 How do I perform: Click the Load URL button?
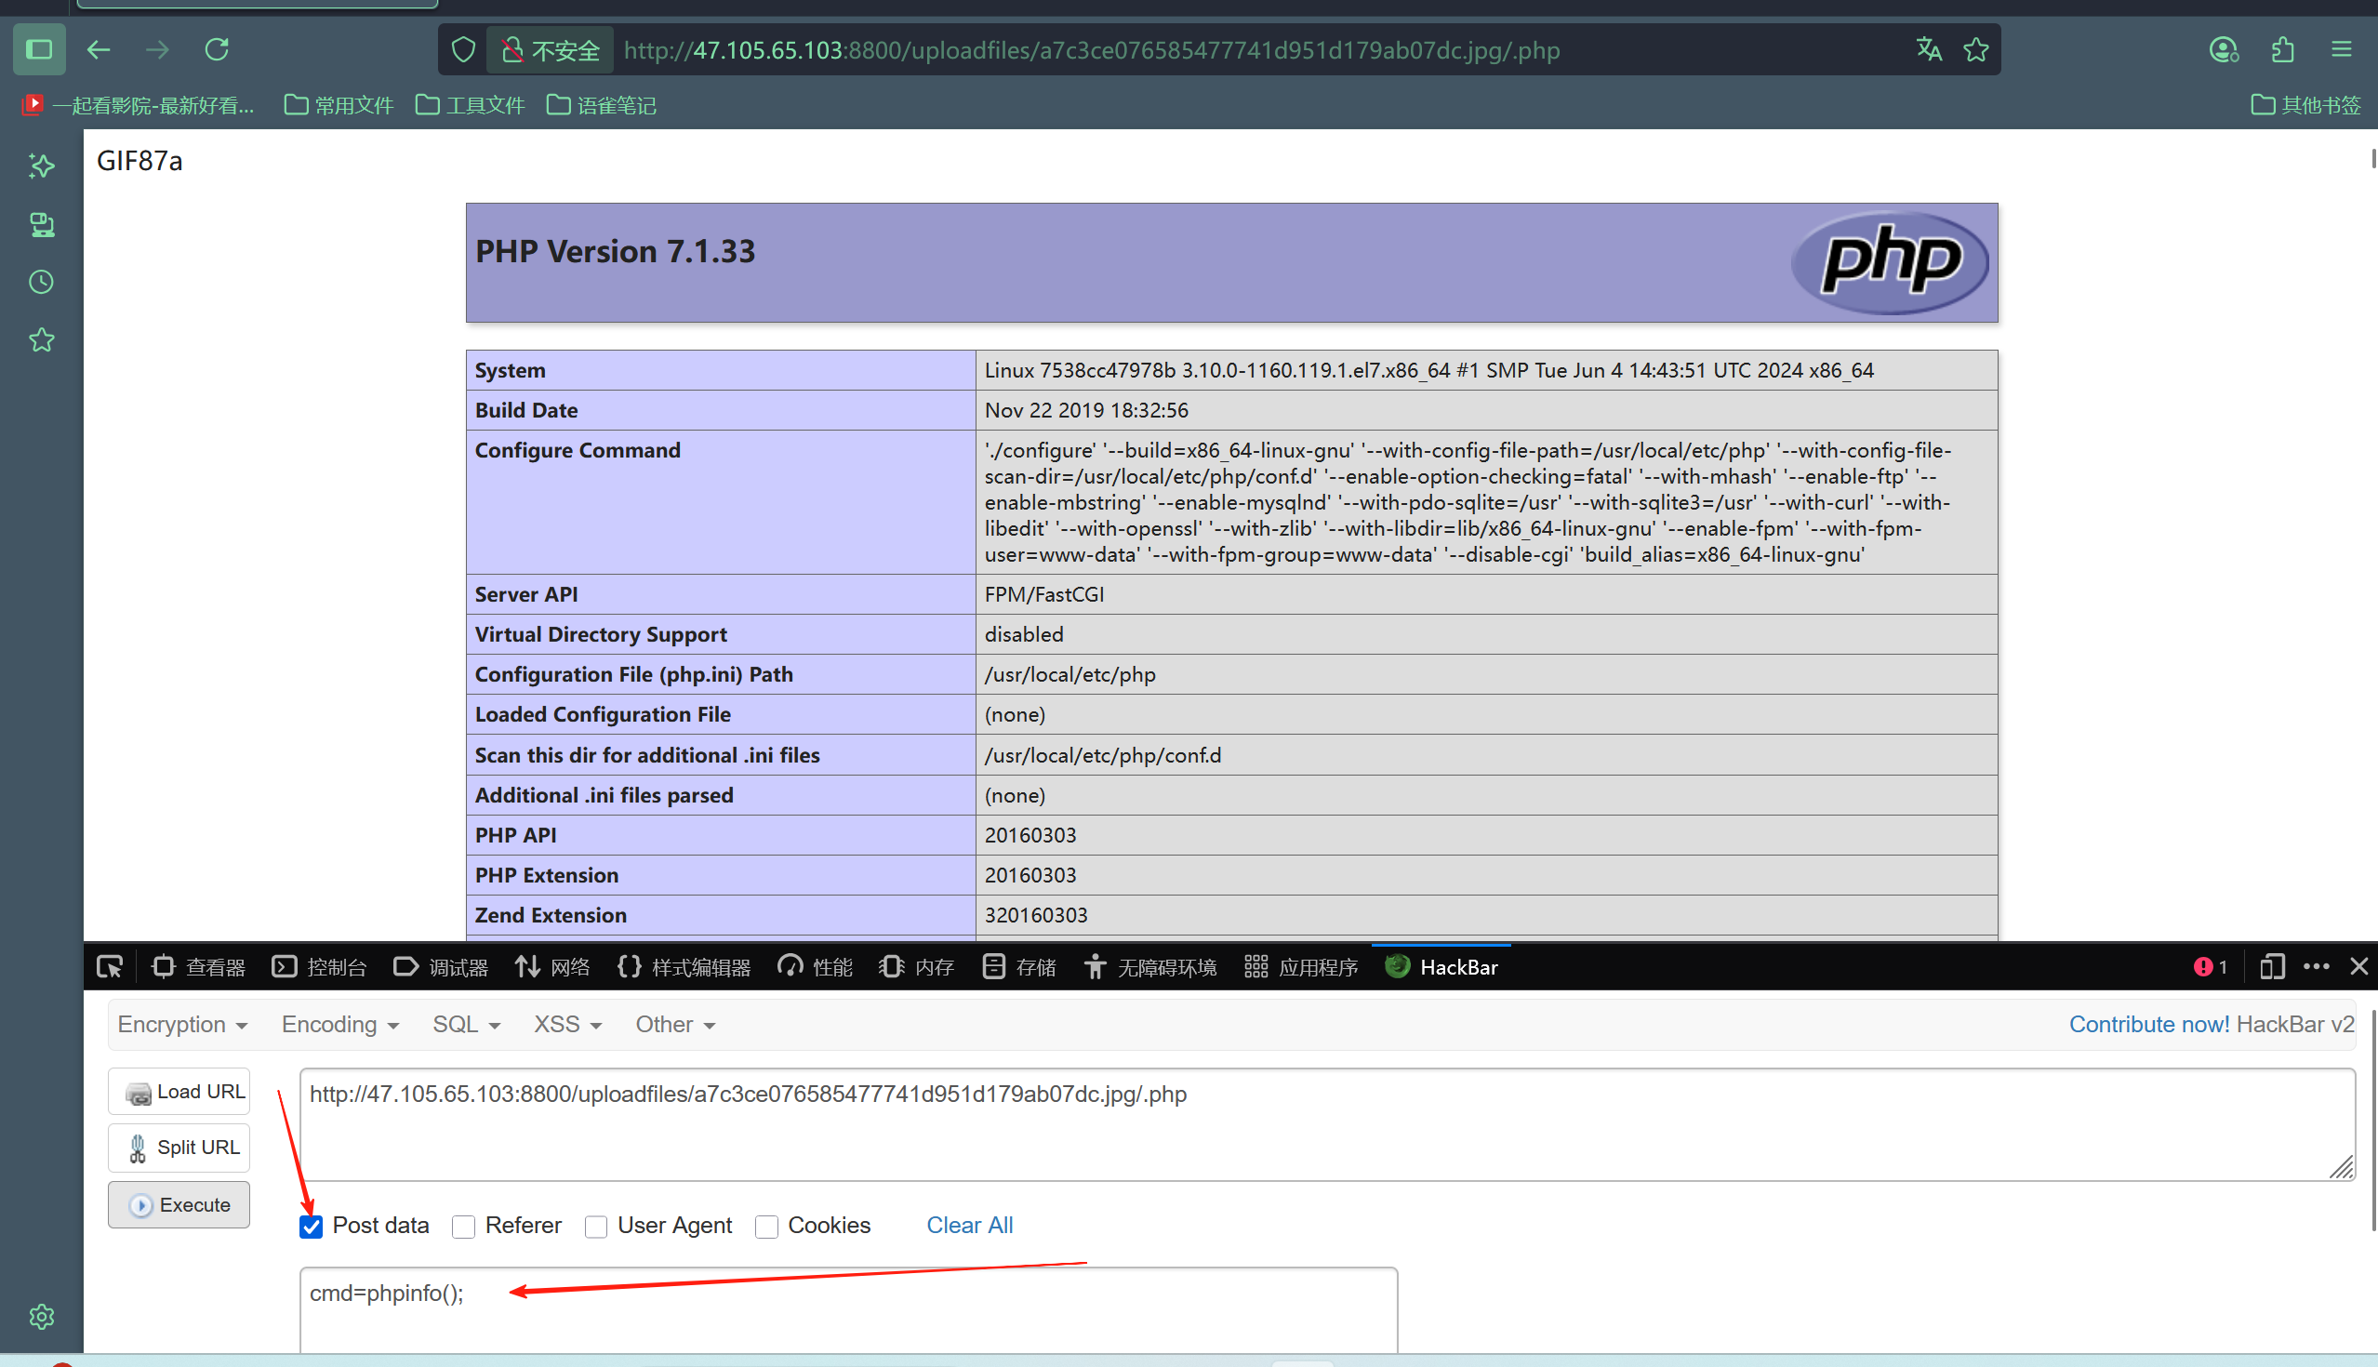tap(179, 1092)
